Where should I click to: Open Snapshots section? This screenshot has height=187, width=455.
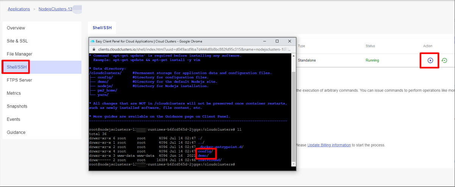17,106
